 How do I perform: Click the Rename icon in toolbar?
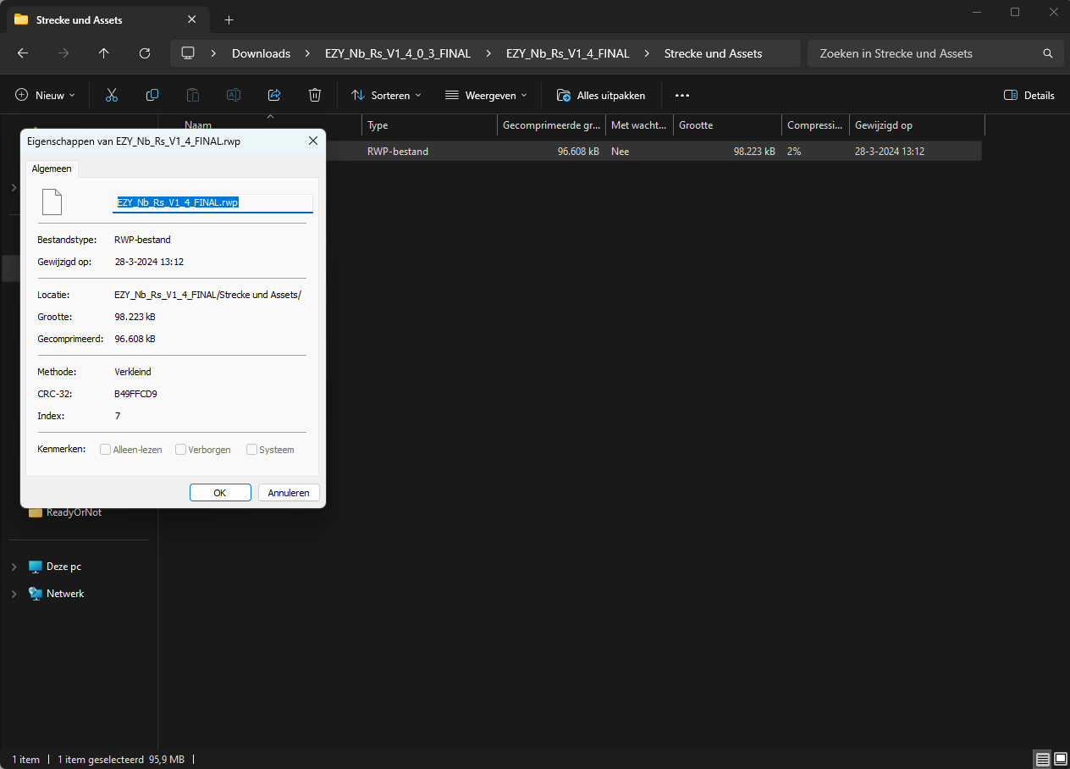(234, 96)
